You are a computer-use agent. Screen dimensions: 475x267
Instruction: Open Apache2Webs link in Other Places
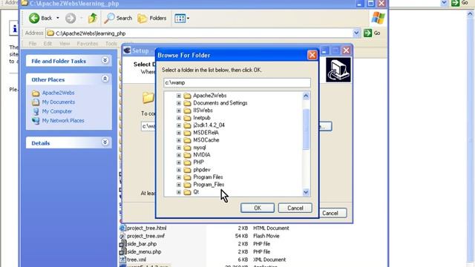coord(58,93)
